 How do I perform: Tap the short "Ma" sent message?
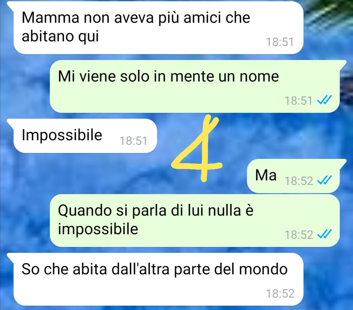[297, 176]
